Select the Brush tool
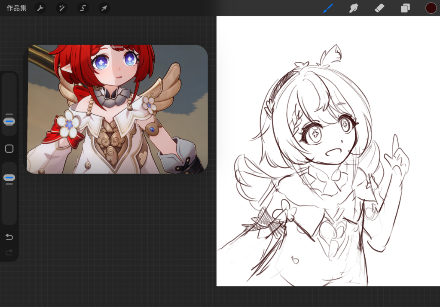The image size is (440, 307). (329, 8)
